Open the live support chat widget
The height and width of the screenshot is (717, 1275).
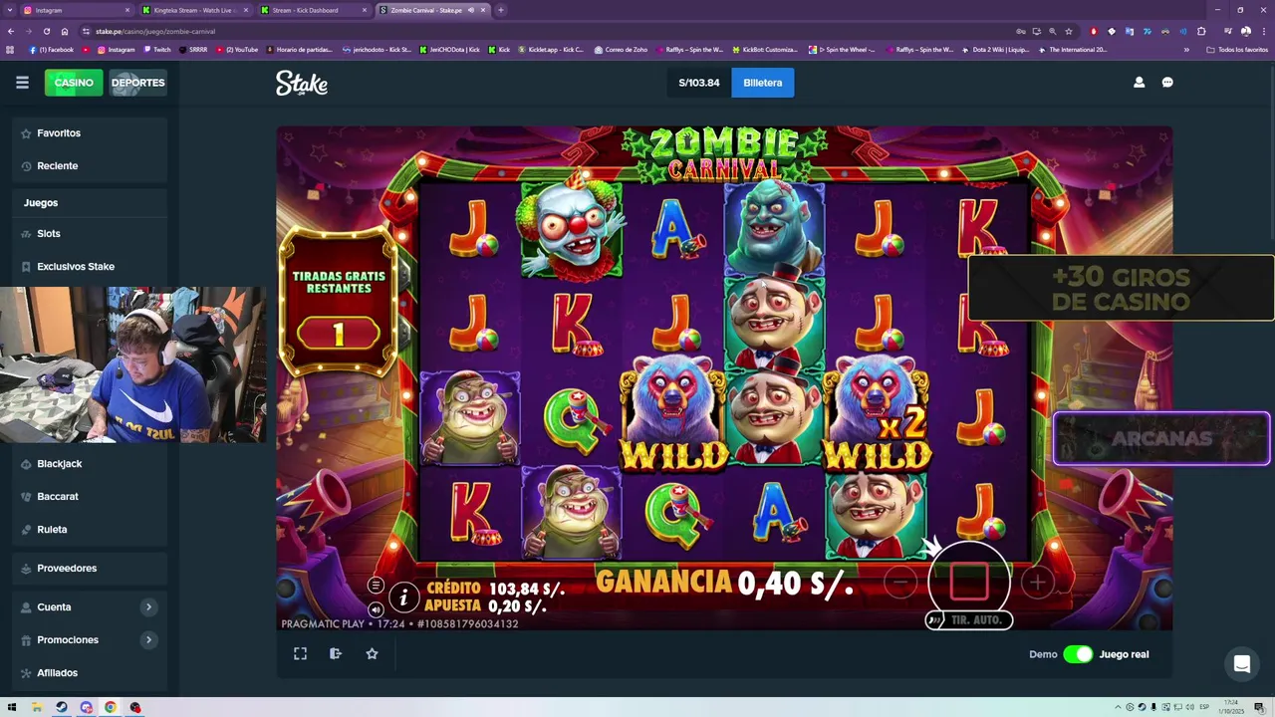point(1242,664)
